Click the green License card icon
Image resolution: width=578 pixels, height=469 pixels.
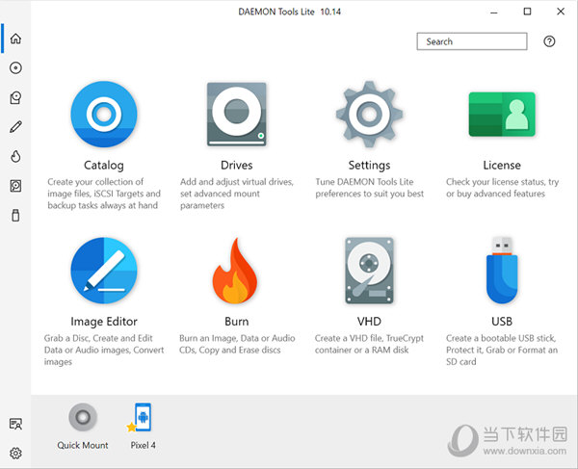pyautogui.click(x=502, y=115)
